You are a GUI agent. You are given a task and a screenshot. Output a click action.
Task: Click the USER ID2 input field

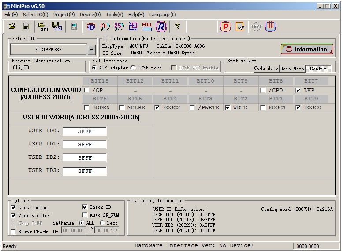(x=85, y=158)
